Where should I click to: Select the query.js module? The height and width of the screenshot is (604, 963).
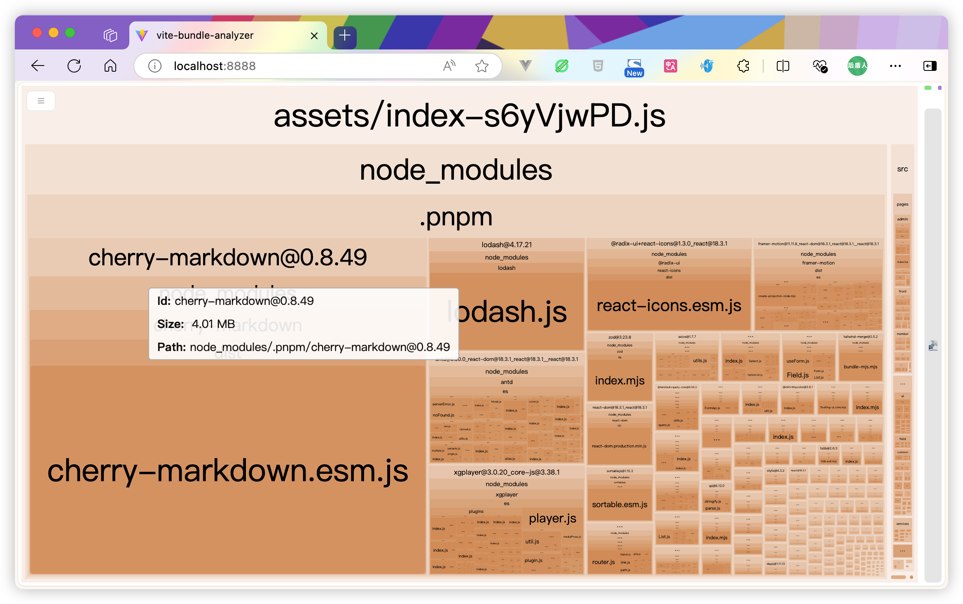pos(664,425)
